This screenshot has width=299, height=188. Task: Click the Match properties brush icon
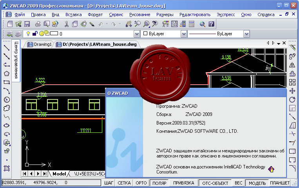(x=92, y=24)
